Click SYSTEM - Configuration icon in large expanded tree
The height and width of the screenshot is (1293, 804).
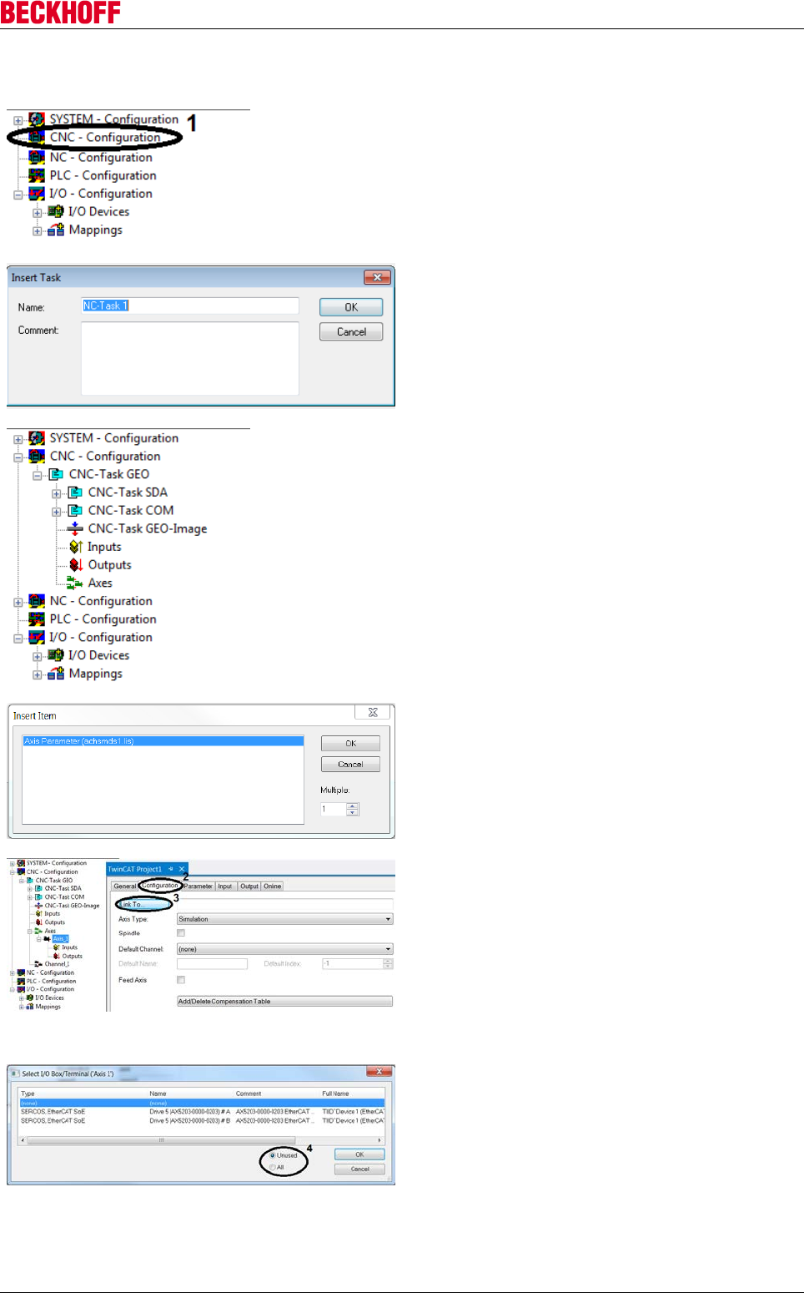[37, 438]
